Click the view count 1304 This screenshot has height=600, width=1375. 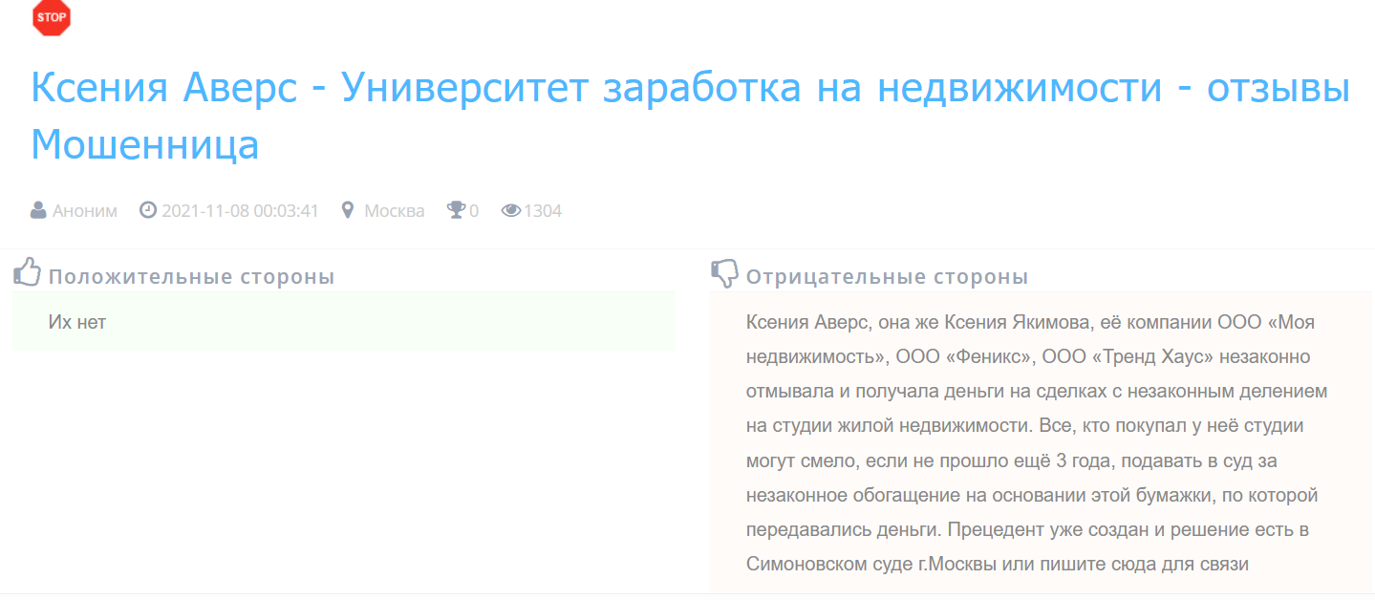coord(543,211)
